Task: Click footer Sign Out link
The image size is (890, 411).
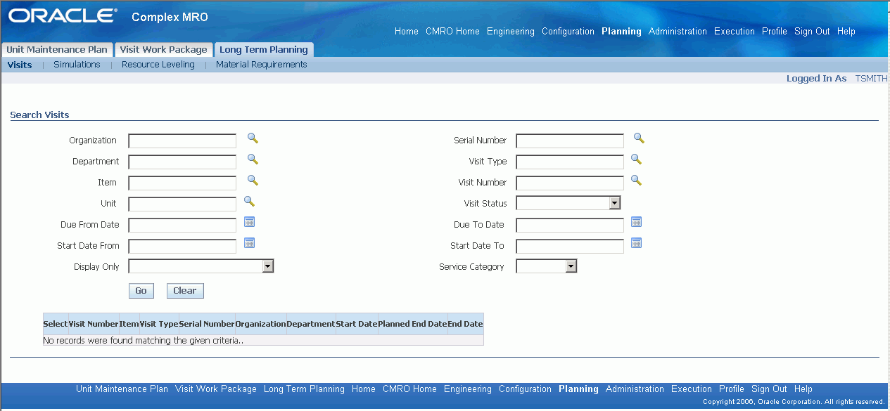Action: 769,389
